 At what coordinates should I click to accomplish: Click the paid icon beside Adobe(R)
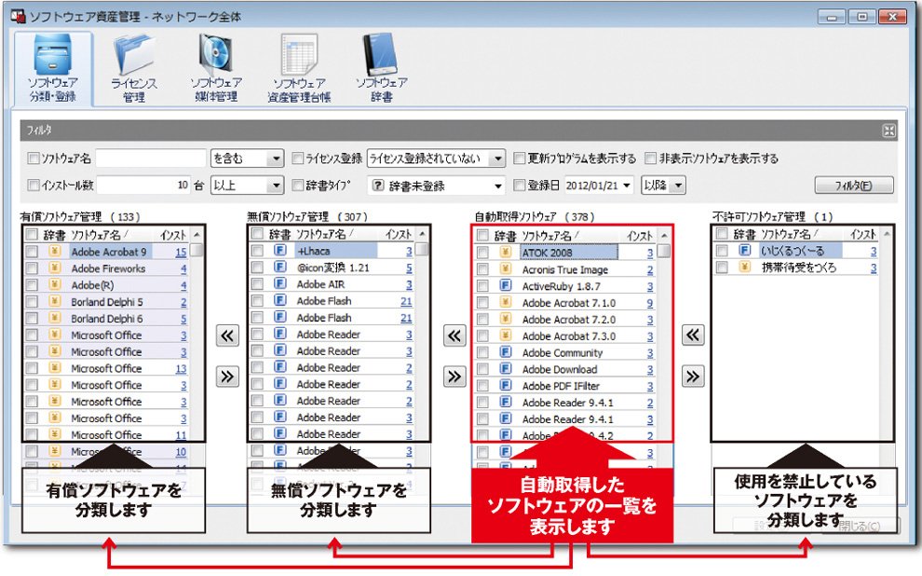(x=55, y=285)
